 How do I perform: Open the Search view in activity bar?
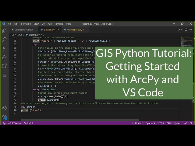pos(4,40)
